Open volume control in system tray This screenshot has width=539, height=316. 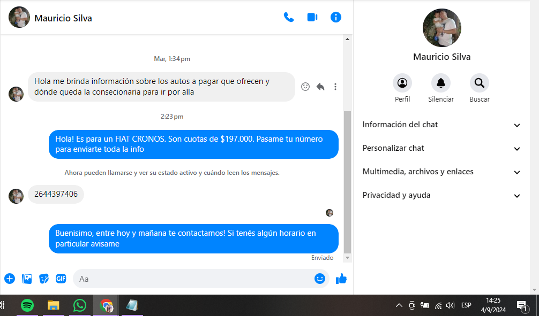[x=450, y=305]
